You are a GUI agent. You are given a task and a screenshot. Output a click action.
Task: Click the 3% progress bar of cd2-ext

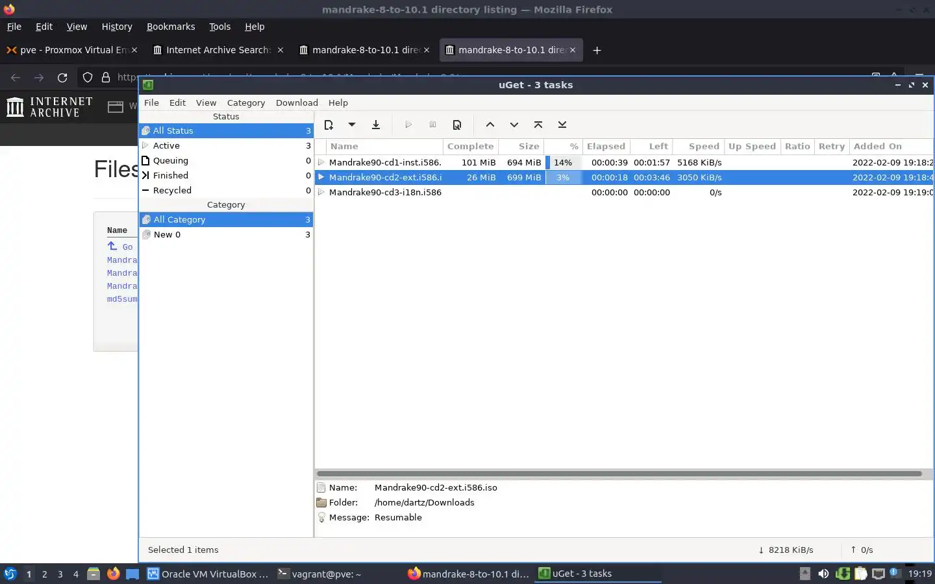(563, 177)
